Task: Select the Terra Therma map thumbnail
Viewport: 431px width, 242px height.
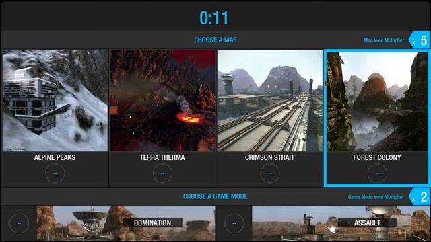Action: [162, 100]
